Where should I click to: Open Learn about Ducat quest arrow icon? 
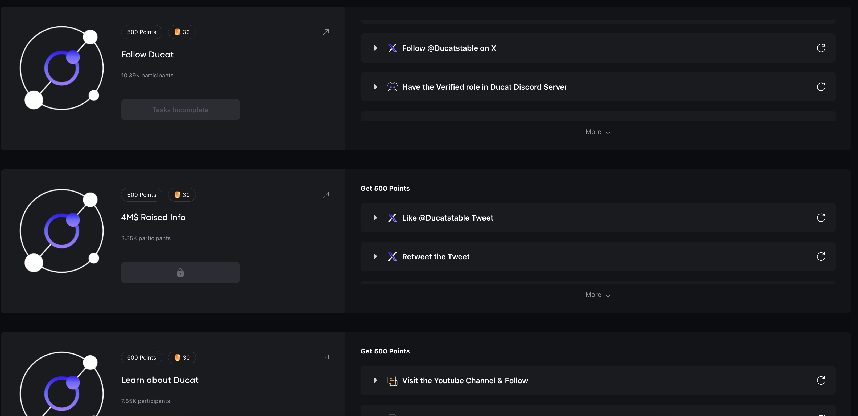tap(326, 357)
